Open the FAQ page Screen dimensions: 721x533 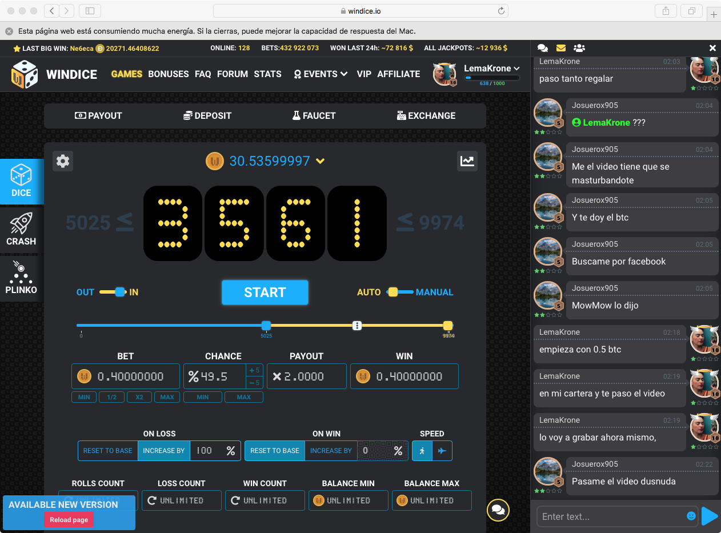tap(203, 74)
